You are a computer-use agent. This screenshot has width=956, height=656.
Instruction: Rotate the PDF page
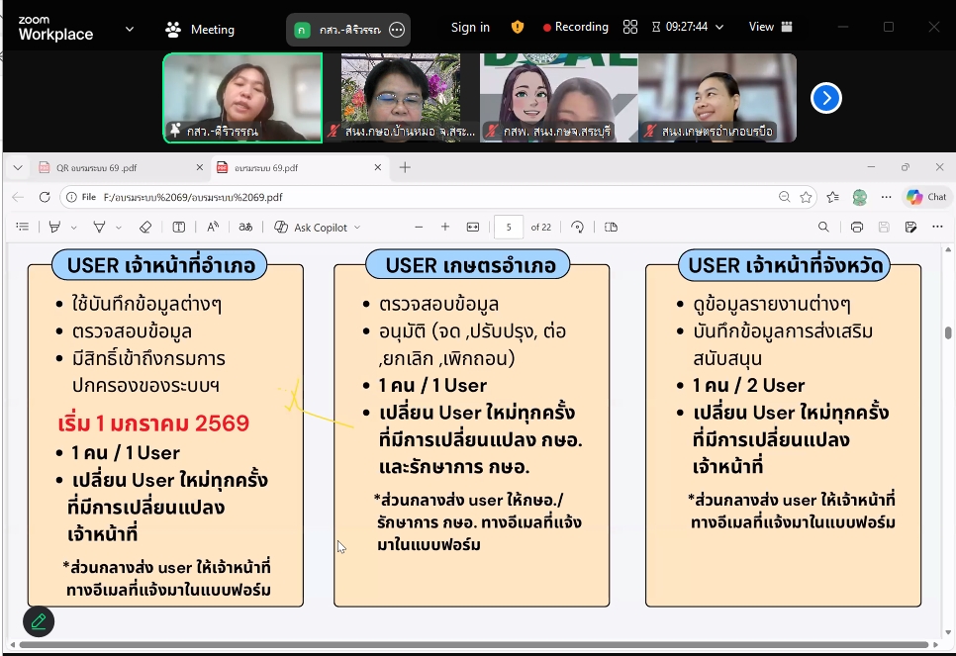tap(578, 228)
